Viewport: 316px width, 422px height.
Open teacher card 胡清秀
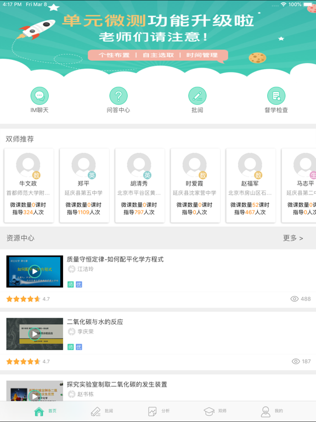point(140,185)
